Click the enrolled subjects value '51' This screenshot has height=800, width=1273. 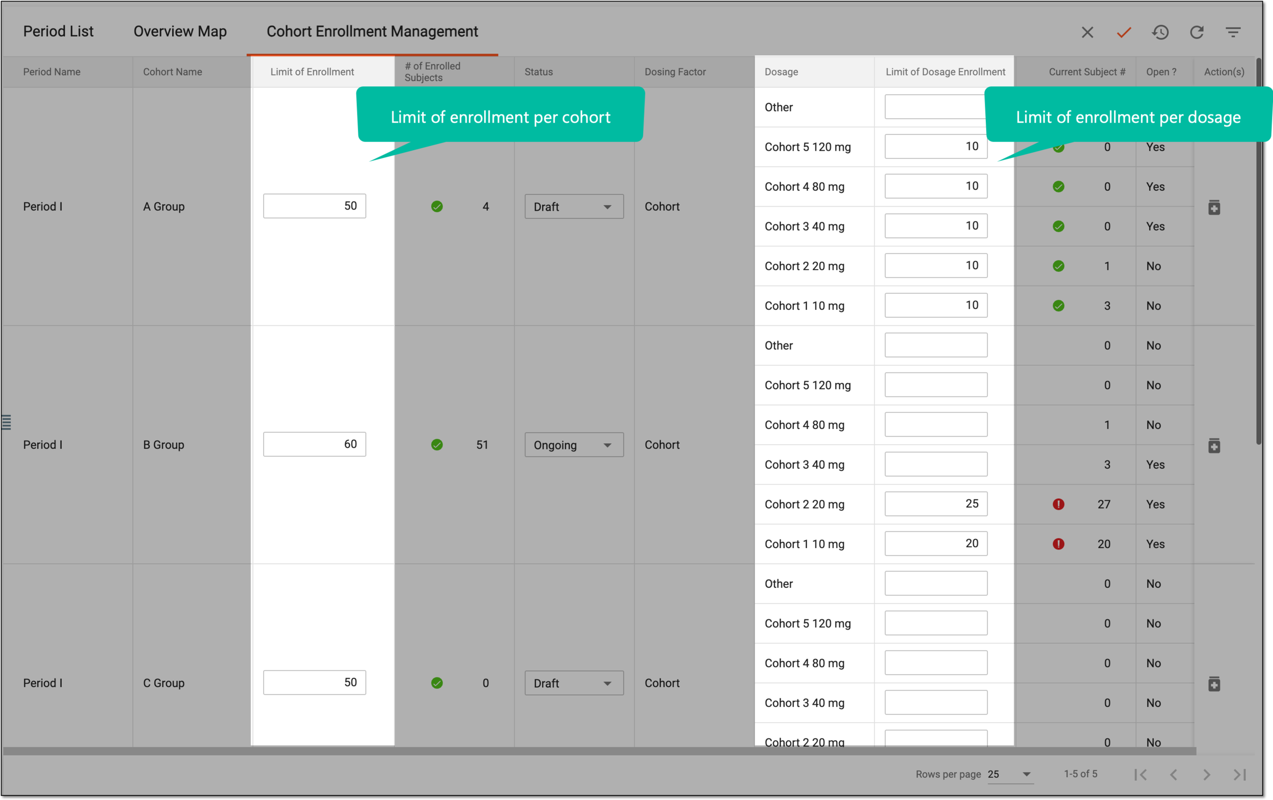(482, 445)
